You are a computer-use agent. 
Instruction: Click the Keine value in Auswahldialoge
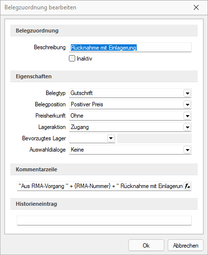coord(77,150)
